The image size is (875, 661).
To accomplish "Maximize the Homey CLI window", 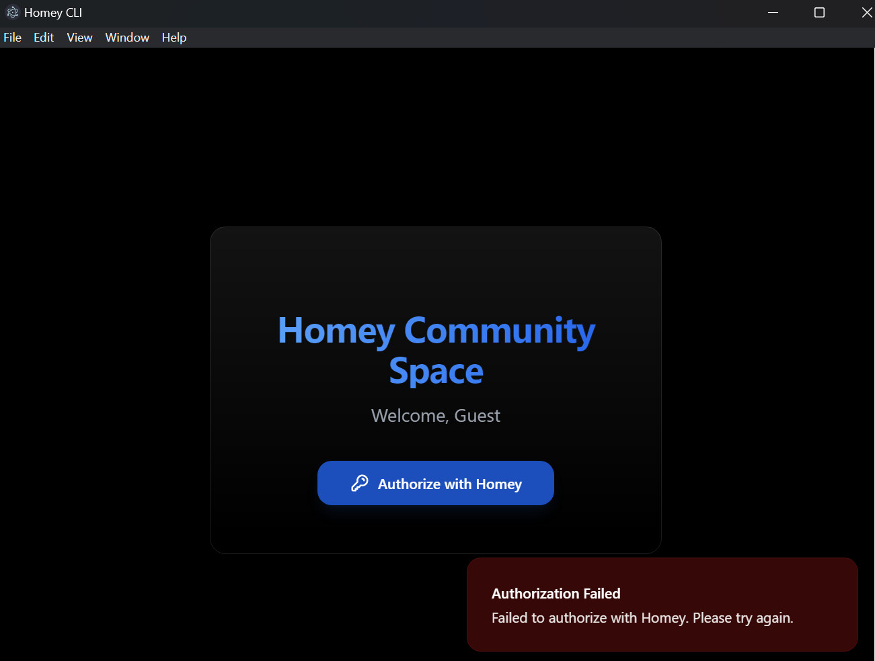I will 819,13.
